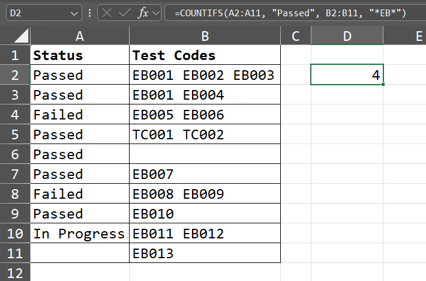Select column A header
The width and height of the screenshot is (426, 281).
coord(80,35)
